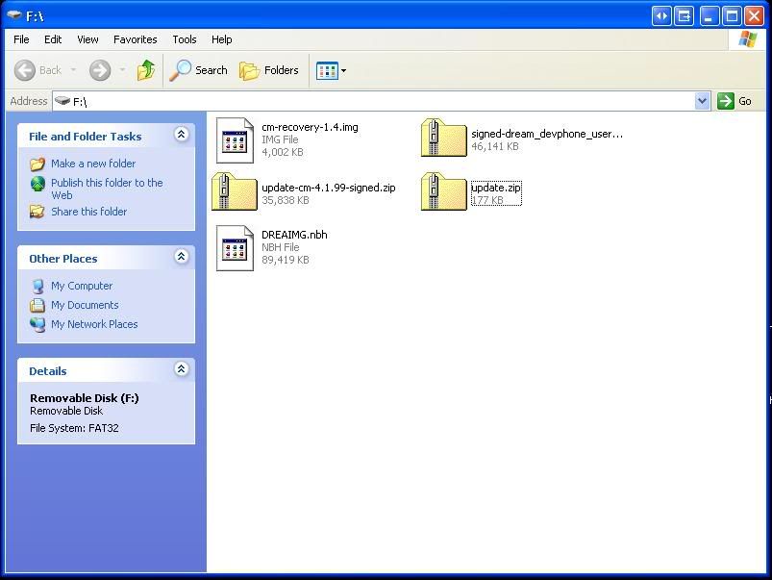
Task: Open the File menu
Action: pyautogui.click(x=21, y=39)
